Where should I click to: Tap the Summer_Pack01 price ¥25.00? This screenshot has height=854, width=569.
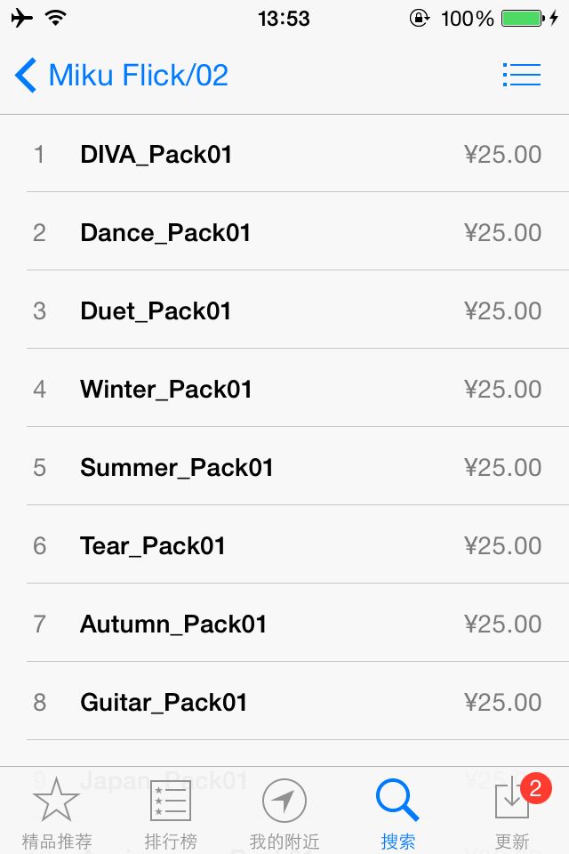point(502,468)
